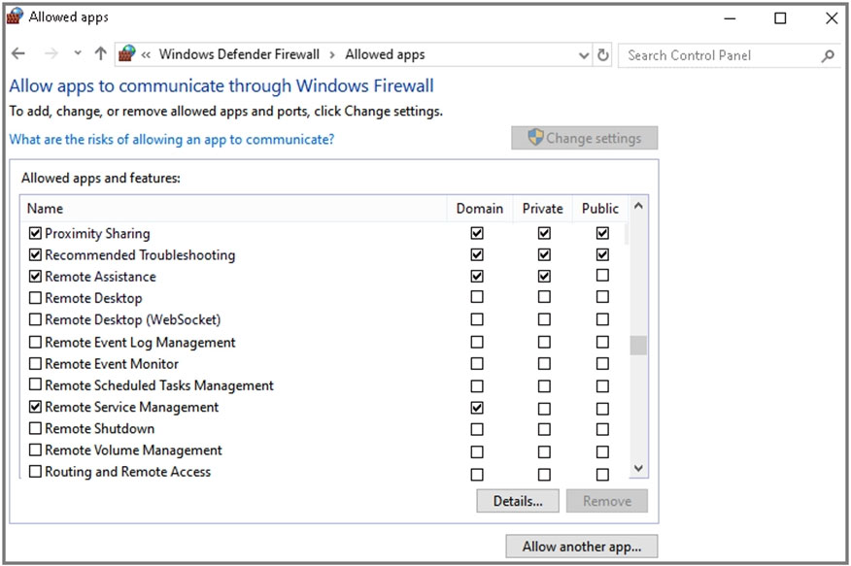The width and height of the screenshot is (851, 566).
Task: Toggle Public checkbox for Recommended Troubleshooting
Action: coord(602,254)
